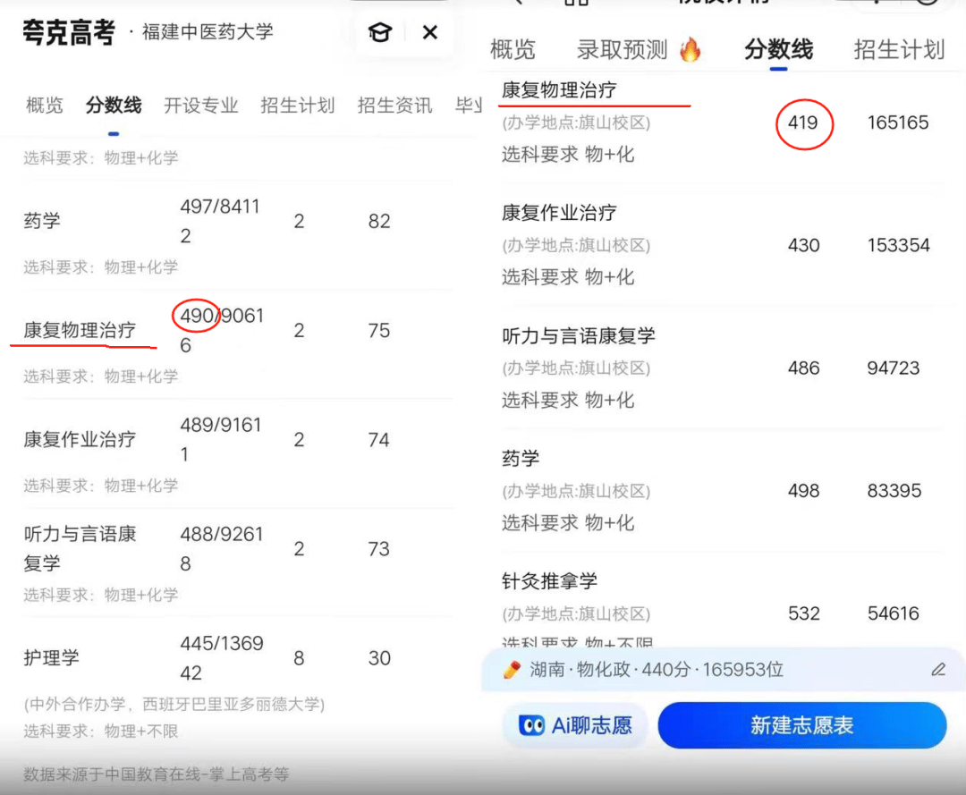This screenshot has height=795, width=966.
Task: Tap the fire icon beside 录取预测
Action: (690, 49)
